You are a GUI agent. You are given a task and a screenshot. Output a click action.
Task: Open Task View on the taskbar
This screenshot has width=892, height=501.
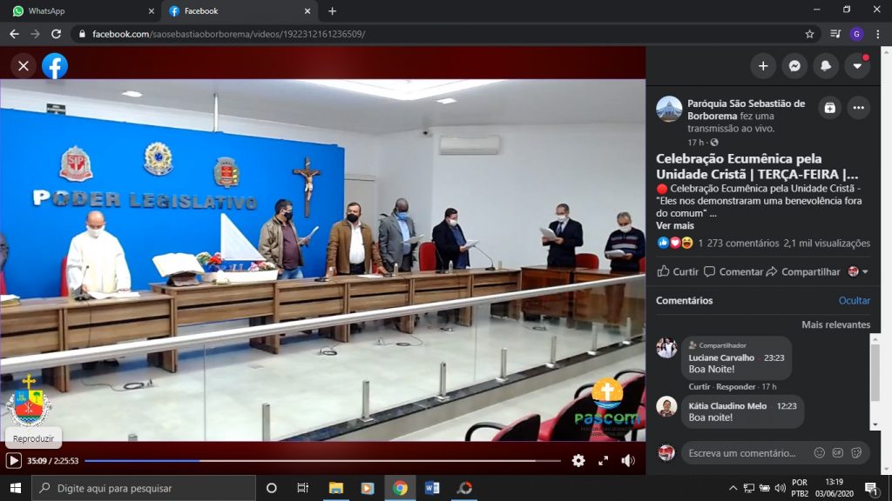302,488
